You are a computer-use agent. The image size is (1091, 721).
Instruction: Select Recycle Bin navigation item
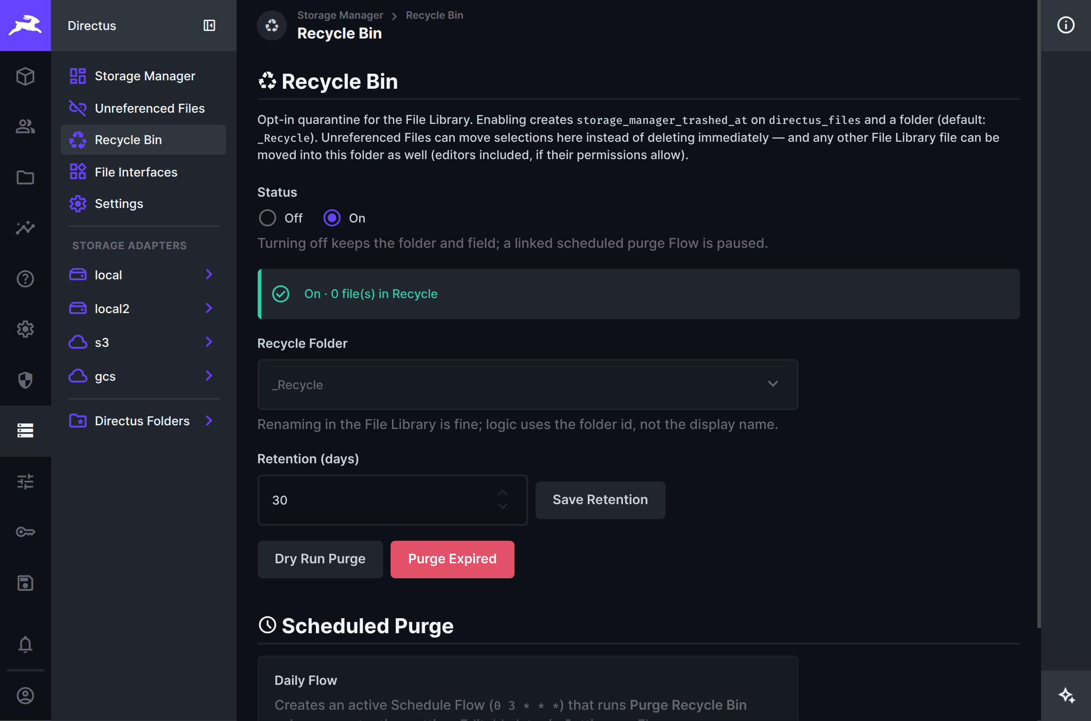click(143, 140)
